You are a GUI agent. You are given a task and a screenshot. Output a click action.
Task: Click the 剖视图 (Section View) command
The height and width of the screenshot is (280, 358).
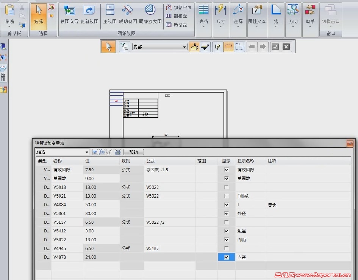[x=177, y=16]
